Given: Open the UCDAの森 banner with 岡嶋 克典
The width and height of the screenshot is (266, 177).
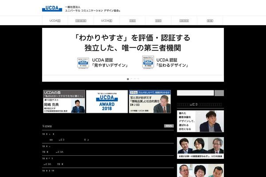Looking at the screenshot, I should [x=64, y=101].
